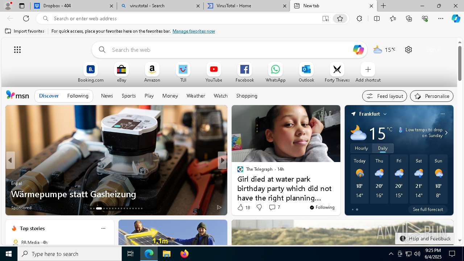This screenshot has width=464, height=261.
Task: Open Copilot sidebar icon
Action: click(456, 18)
